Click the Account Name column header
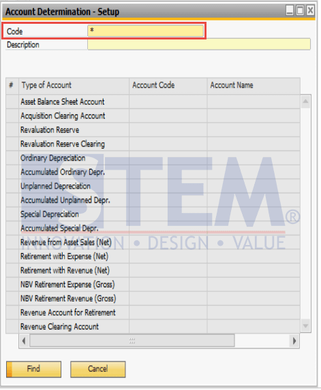This screenshot has width=321, height=390. click(254, 86)
